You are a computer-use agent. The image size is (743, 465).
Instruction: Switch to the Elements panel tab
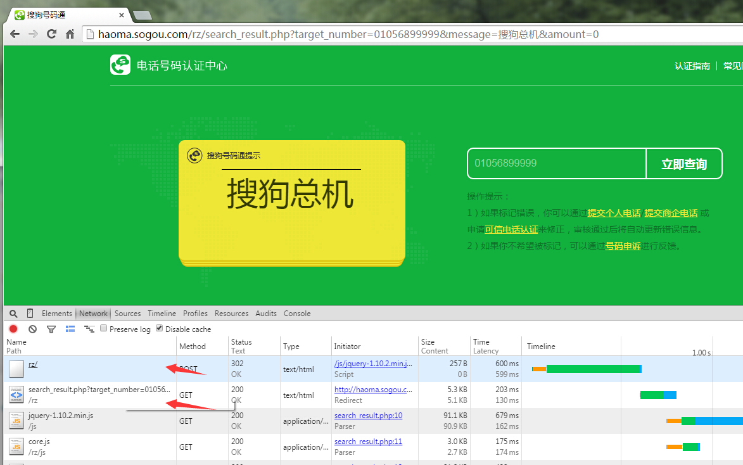pos(57,314)
